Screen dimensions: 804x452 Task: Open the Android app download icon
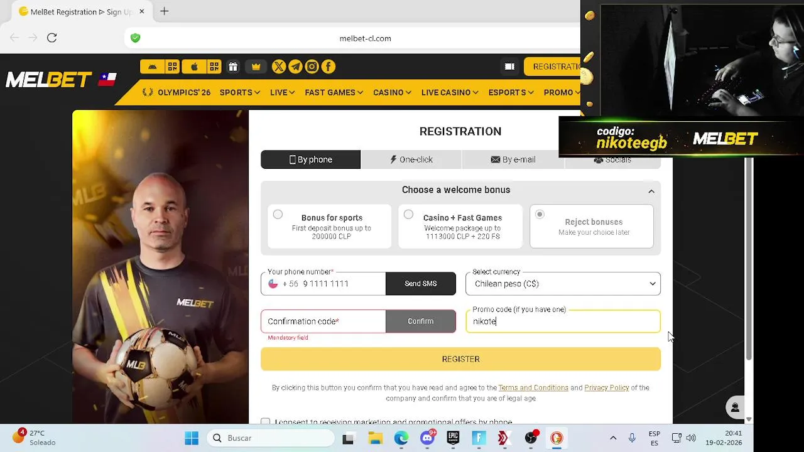coord(153,67)
